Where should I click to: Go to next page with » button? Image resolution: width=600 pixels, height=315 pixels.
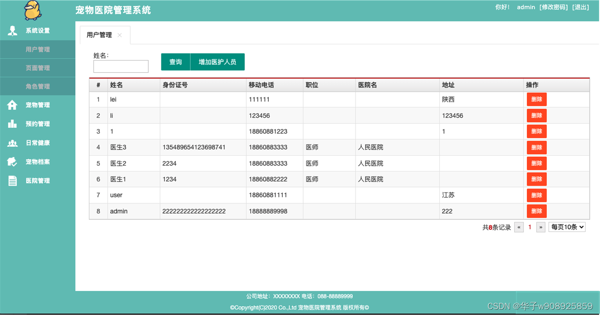pos(540,227)
